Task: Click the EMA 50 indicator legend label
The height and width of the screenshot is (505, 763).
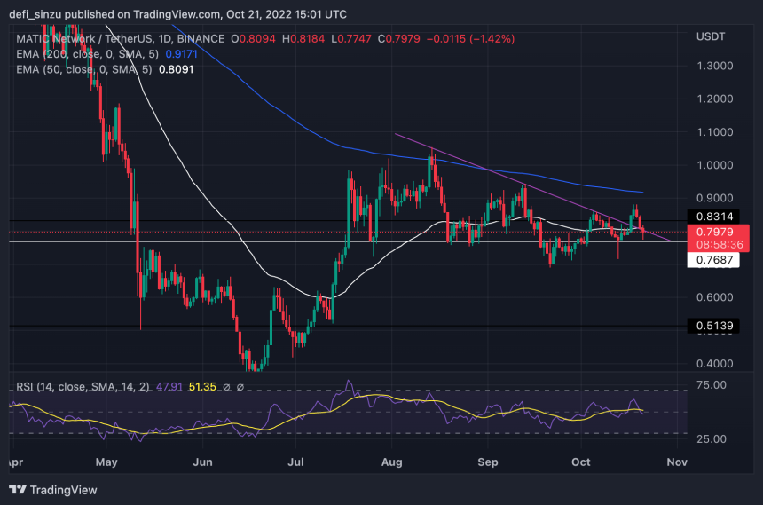Action: (83, 69)
